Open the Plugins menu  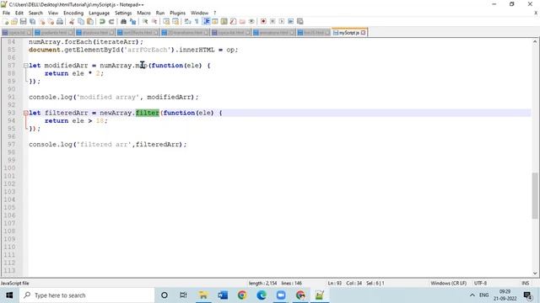click(x=177, y=13)
